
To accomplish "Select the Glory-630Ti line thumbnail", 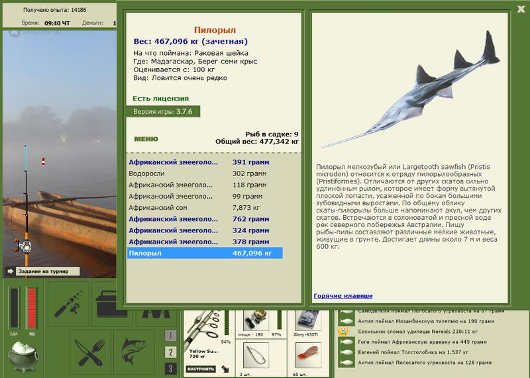I will (308, 320).
